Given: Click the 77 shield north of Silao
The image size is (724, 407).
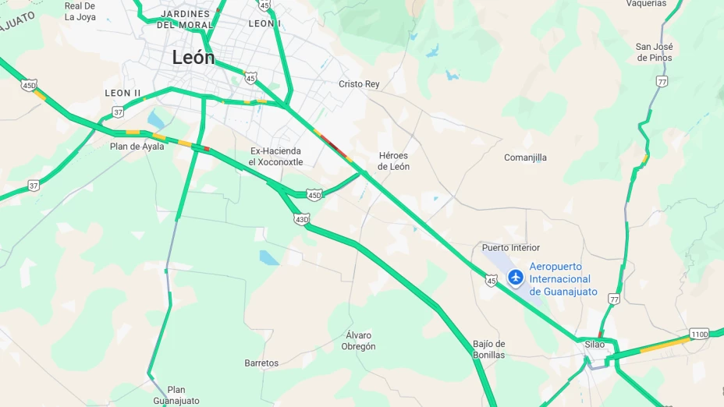Looking at the screenshot, I should click(614, 299).
